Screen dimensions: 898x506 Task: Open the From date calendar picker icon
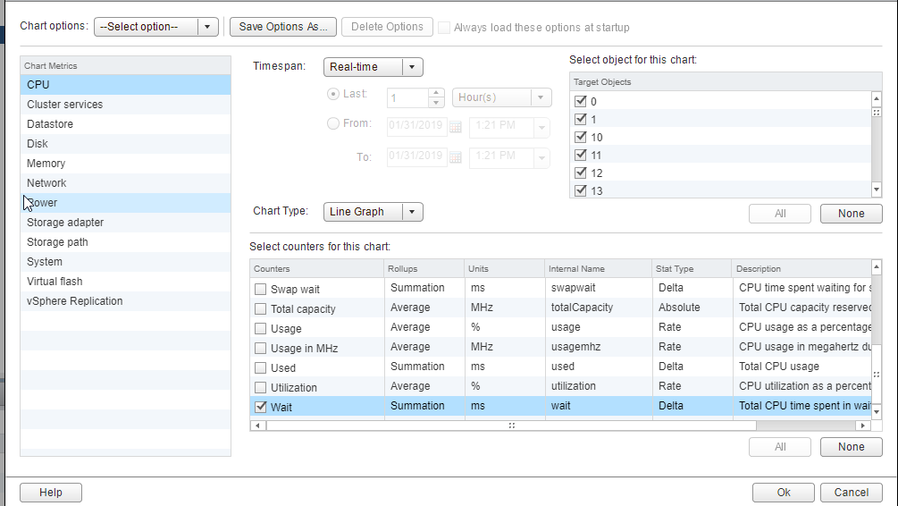[x=456, y=127]
